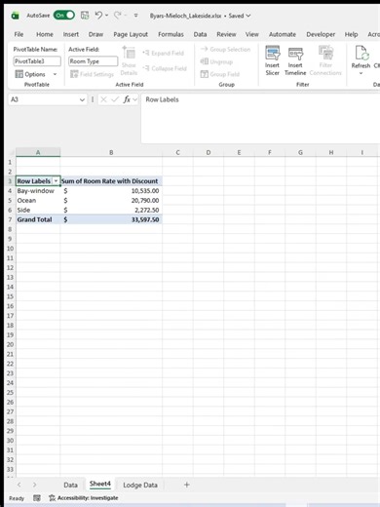This screenshot has width=380, height=507.
Task: Select the Ocean cell
Action: click(x=38, y=201)
